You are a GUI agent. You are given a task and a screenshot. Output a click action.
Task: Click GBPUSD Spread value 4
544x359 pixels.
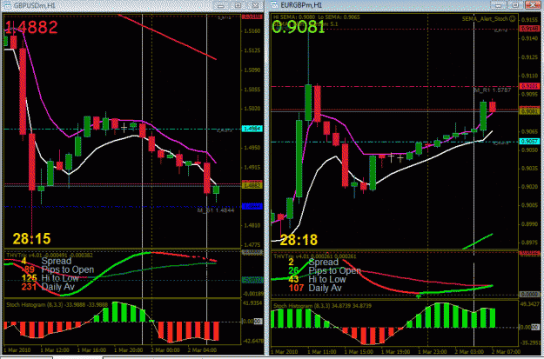pyautogui.click(x=24, y=261)
